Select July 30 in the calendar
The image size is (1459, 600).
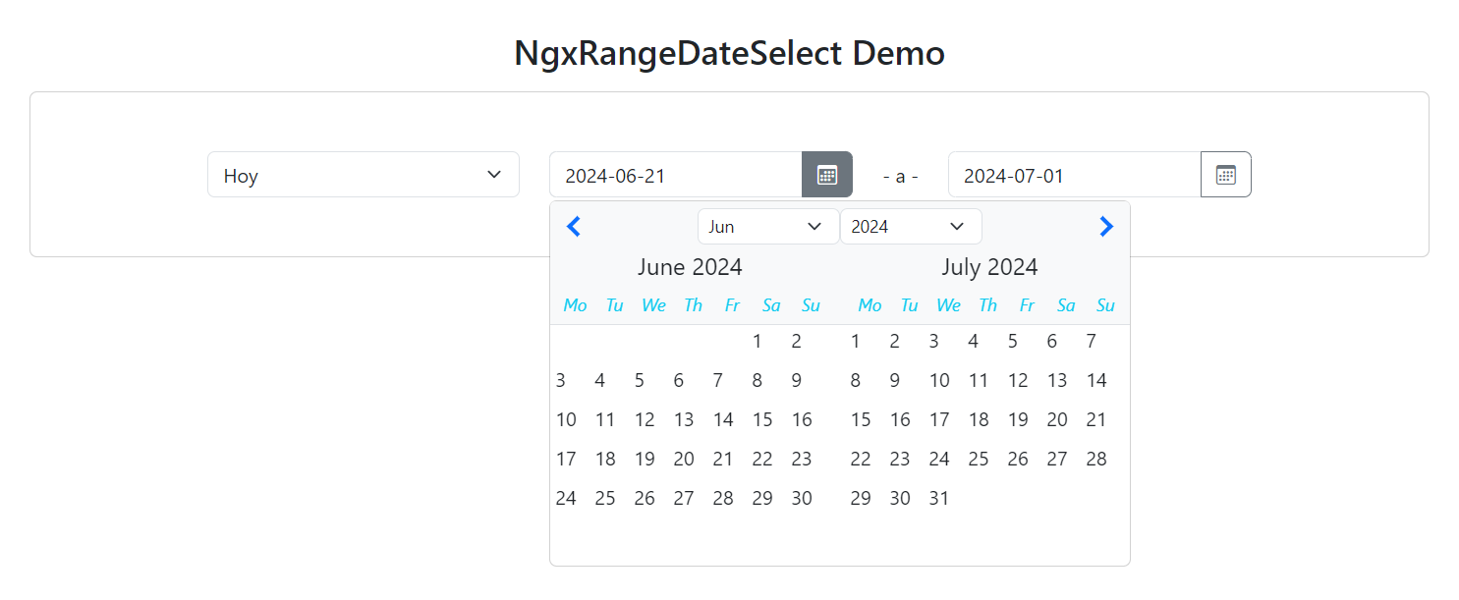click(901, 499)
